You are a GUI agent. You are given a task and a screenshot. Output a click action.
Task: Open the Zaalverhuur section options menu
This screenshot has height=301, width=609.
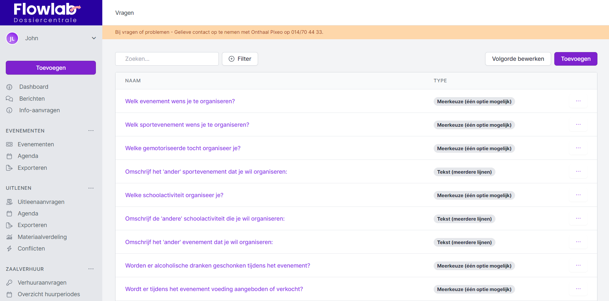(x=91, y=269)
